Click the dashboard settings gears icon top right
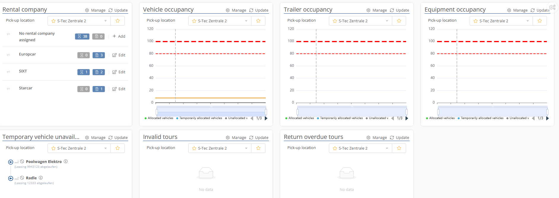This screenshot has height=198, width=559. [552, 7]
